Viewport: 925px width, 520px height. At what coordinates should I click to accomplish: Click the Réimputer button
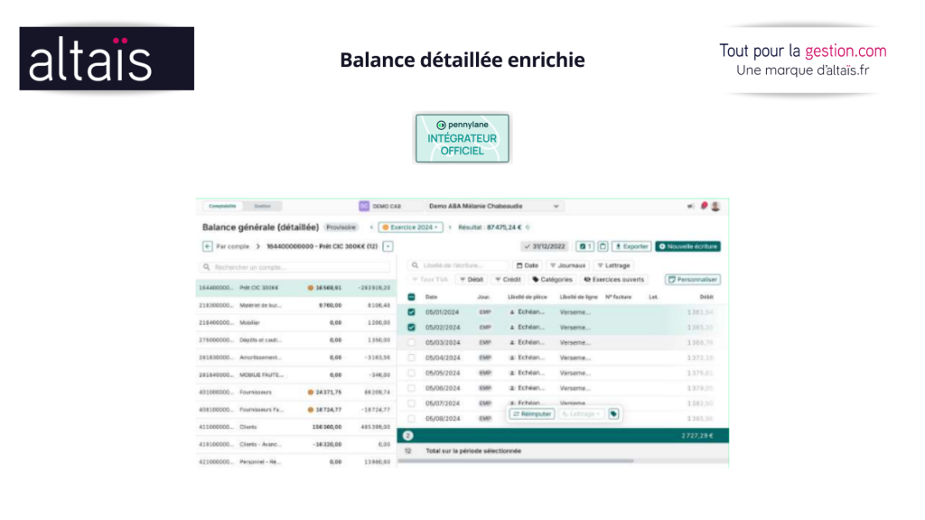click(532, 413)
